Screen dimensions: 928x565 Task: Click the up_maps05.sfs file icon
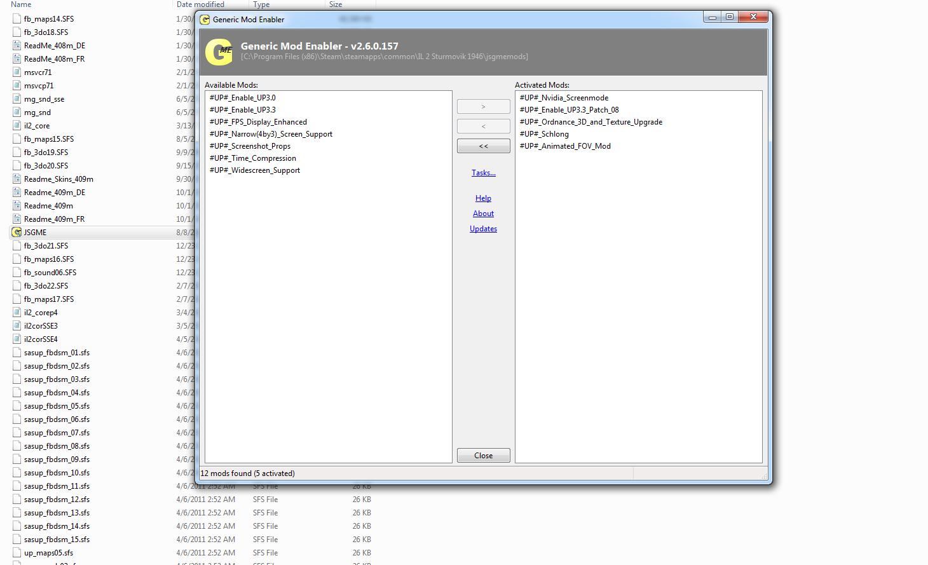tap(17, 553)
